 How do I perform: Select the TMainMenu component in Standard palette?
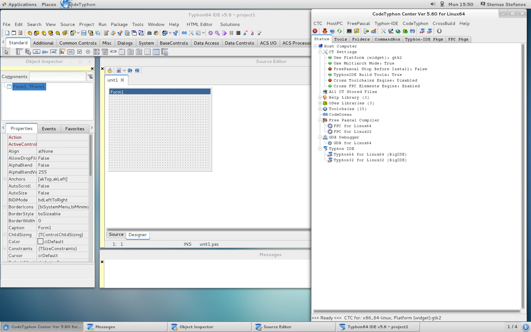[x=19, y=52]
